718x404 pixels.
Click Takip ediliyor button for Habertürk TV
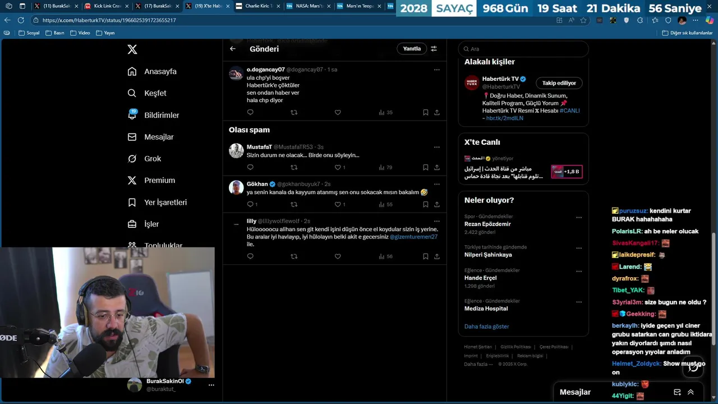559,83
